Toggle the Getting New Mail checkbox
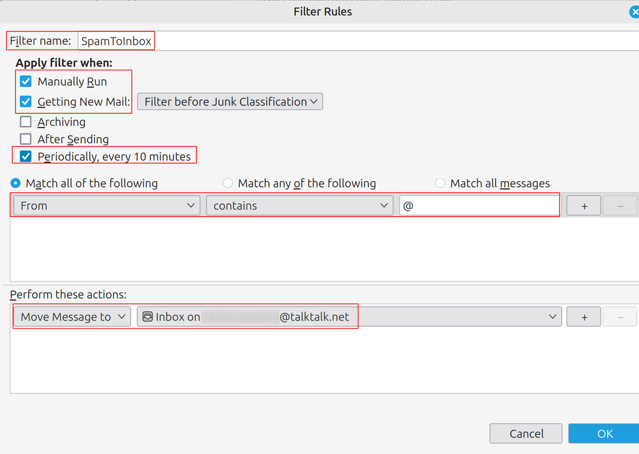639x454 pixels. click(x=26, y=102)
